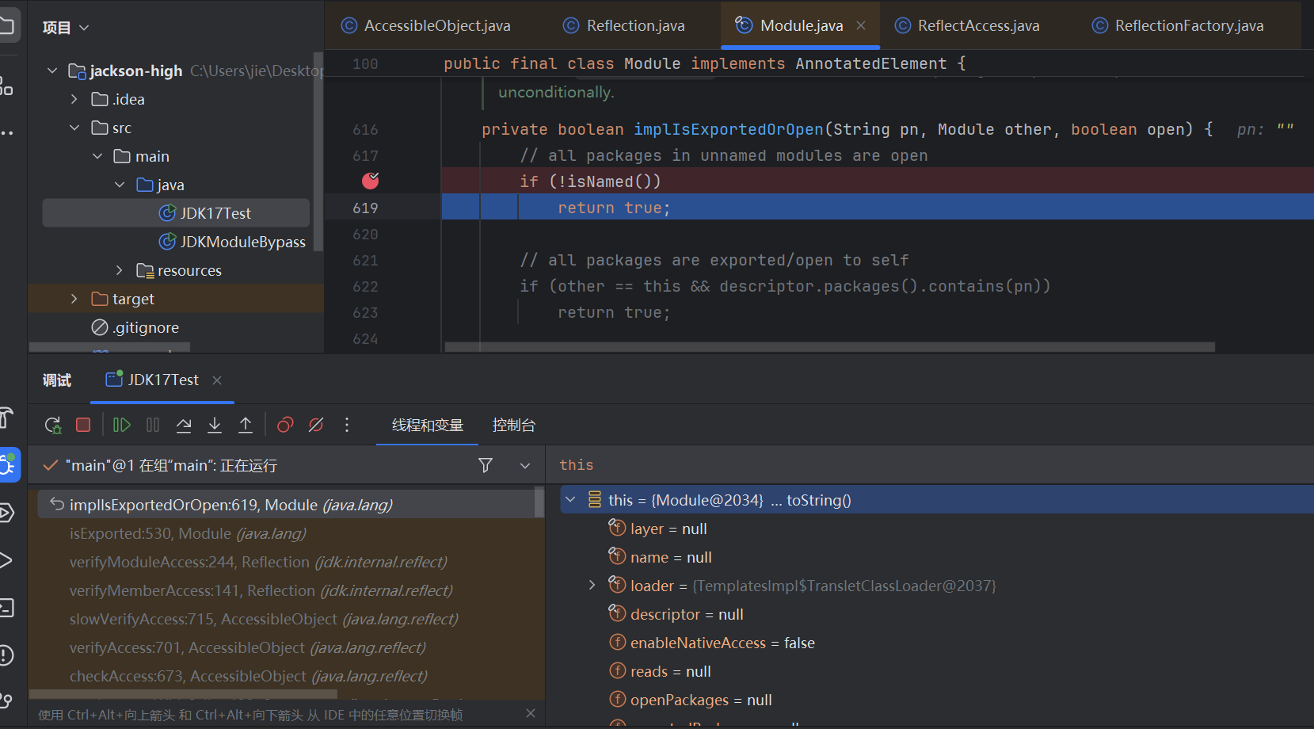Open the Terminal tool window icon
The image size is (1314, 729).
6,608
